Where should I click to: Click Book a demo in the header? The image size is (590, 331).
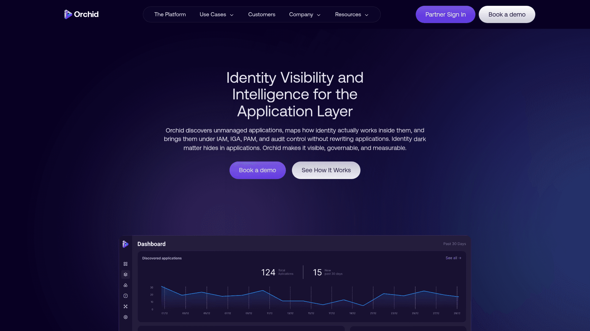(x=507, y=14)
